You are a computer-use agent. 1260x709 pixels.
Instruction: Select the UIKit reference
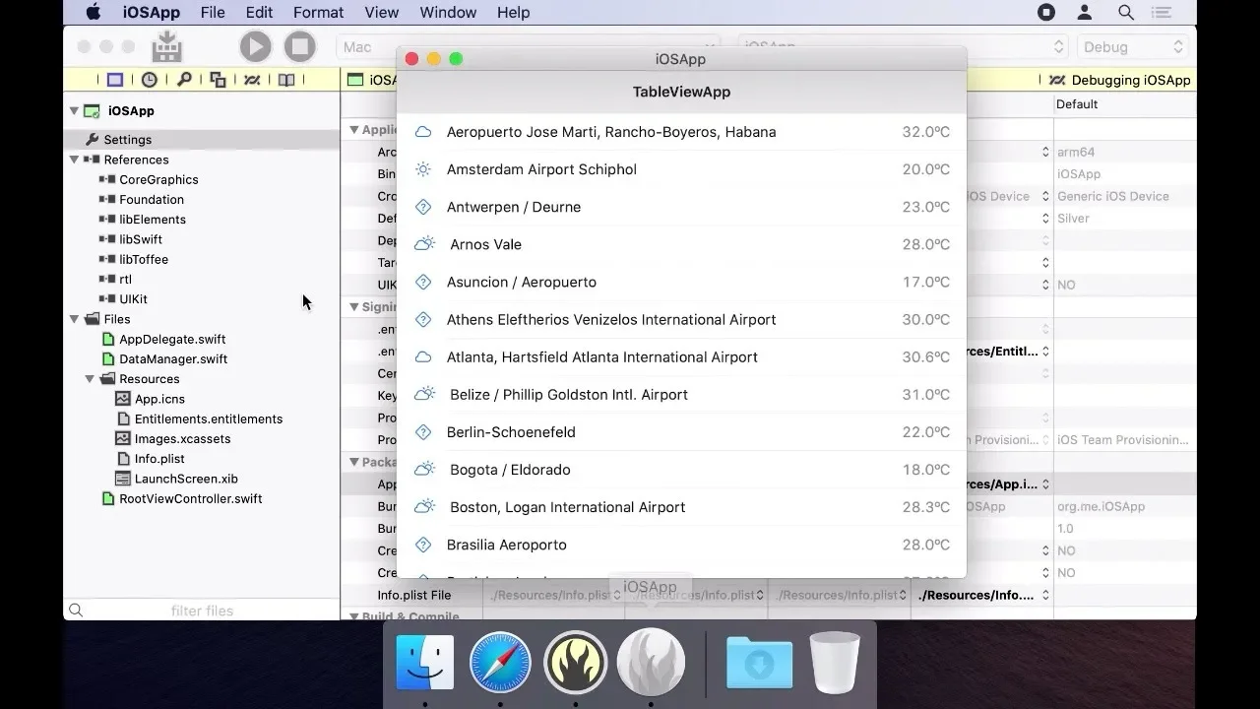click(133, 299)
